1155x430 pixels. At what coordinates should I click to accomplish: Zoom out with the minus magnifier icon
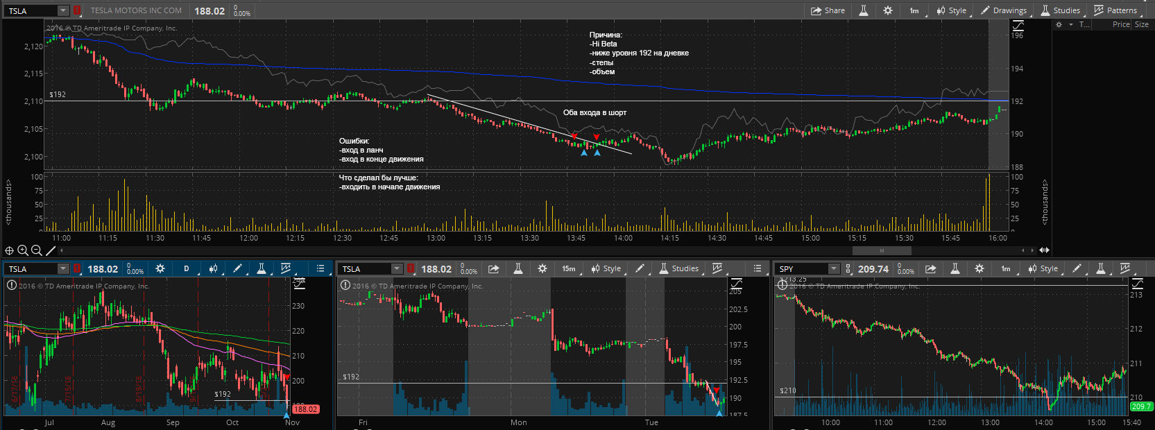point(37,250)
